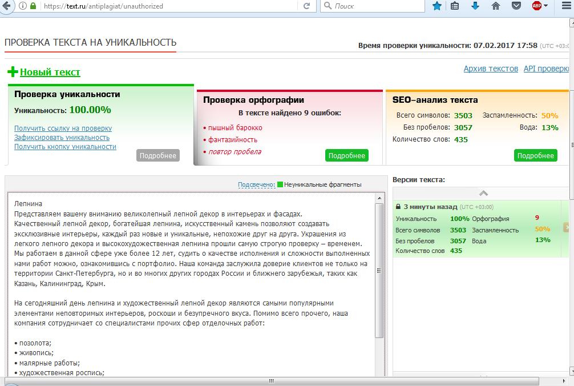Viewport: 574px width, 386px height.
Task: Click the address bar URL field
Action: pyautogui.click(x=168, y=6)
